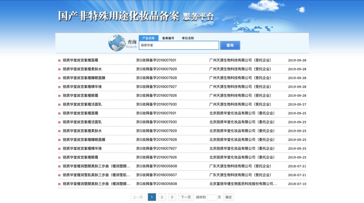Screen dimensions: 364x203
Task: Open product 丽质华堂故宫紫檀洁面乳 dated 2019-09-25
Action: tap(82, 122)
